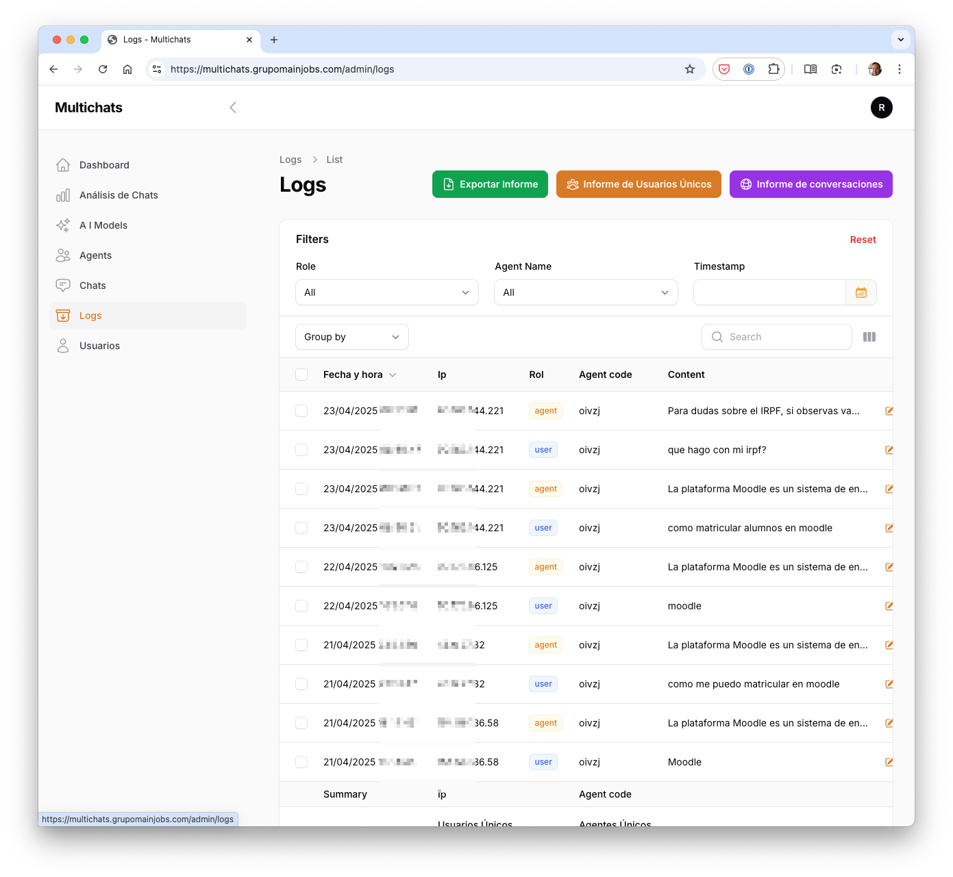Open the calendar icon for Timestamp
Image resolution: width=953 pixels, height=877 pixels.
click(861, 292)
